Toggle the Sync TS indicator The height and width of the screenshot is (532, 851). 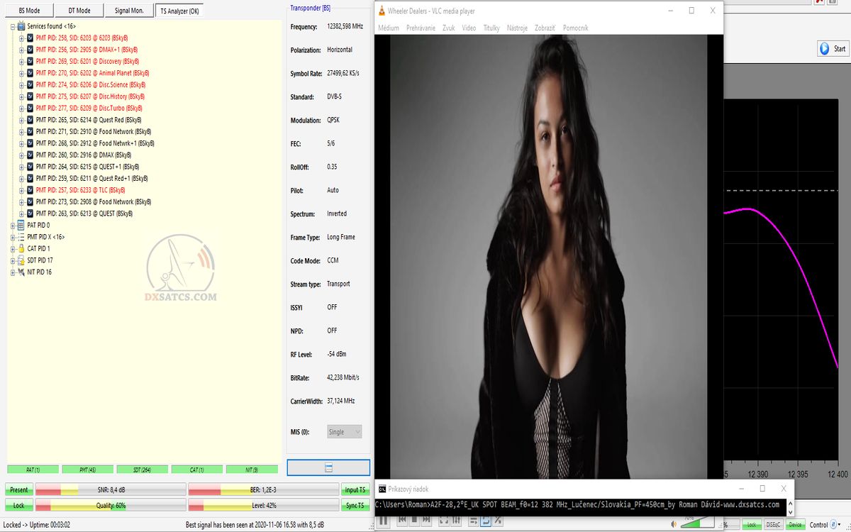355,506
